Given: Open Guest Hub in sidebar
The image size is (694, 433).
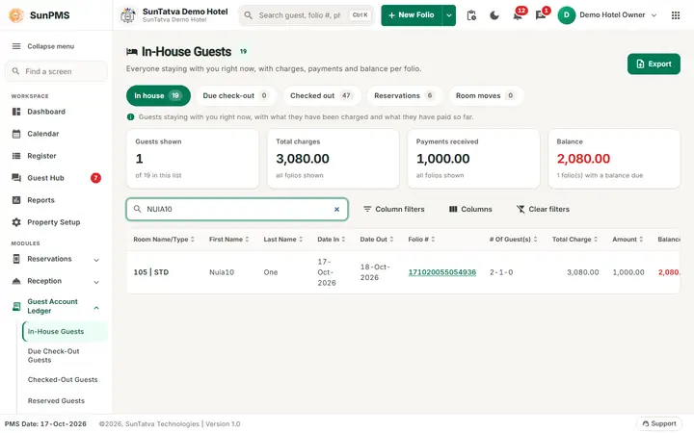Looking at the screenshot, I should point(56,178).
